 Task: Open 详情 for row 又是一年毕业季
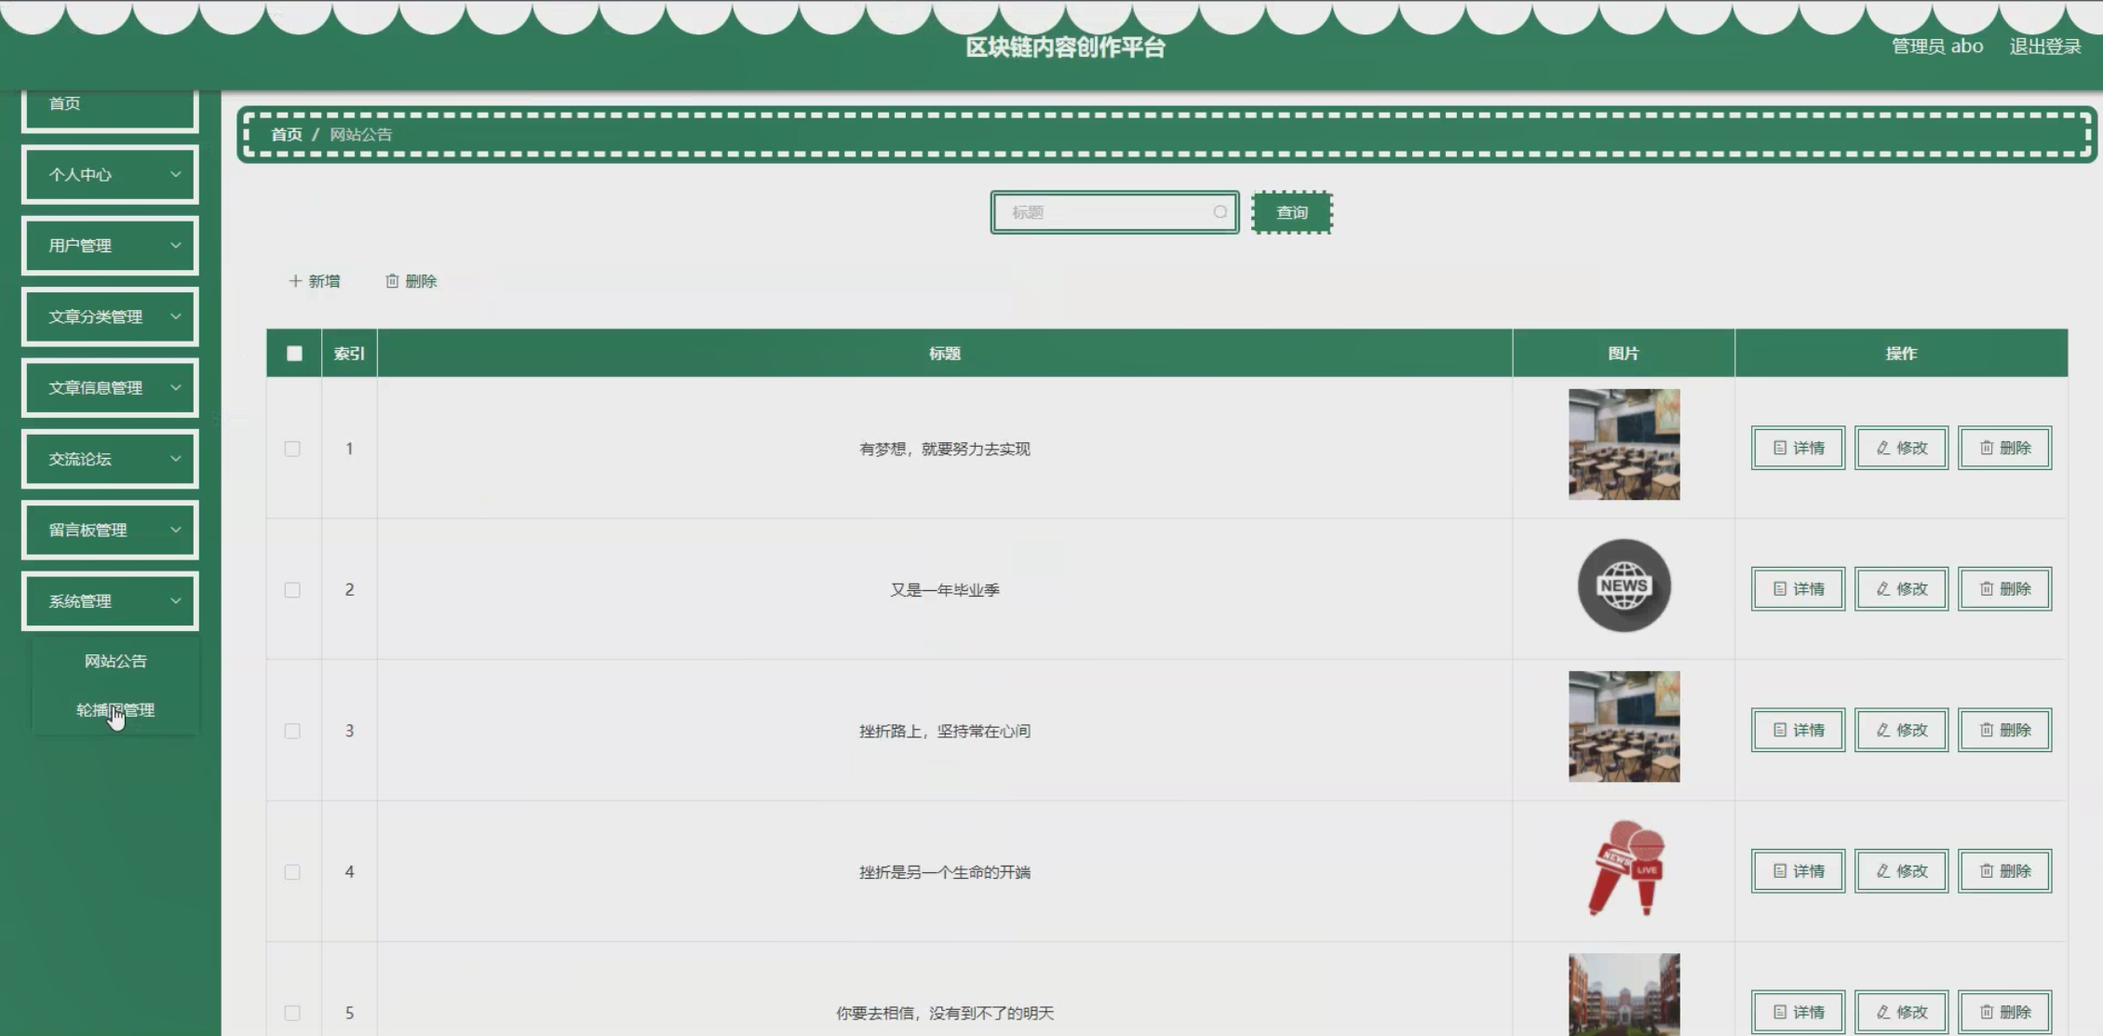[x=1798, y=589]
